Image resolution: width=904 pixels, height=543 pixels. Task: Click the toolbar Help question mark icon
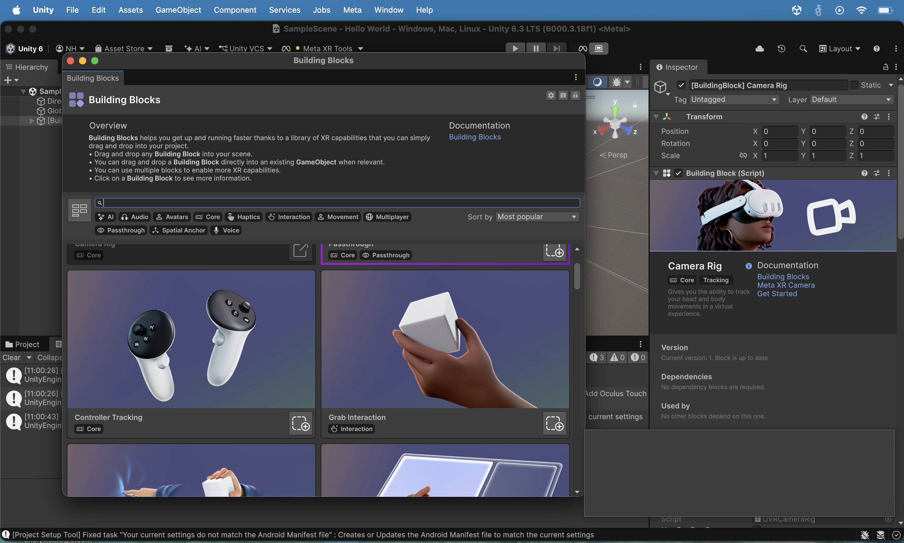(x=877, y=49)
